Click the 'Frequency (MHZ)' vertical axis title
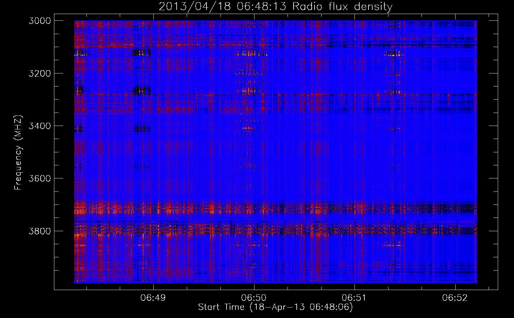Image resolution: width=514 pixels, height=318 pixels. click(18, 153)
